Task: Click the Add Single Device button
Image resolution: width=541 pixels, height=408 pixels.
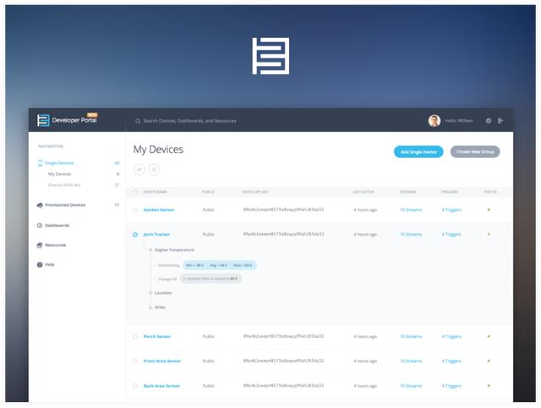Action: 418,151
